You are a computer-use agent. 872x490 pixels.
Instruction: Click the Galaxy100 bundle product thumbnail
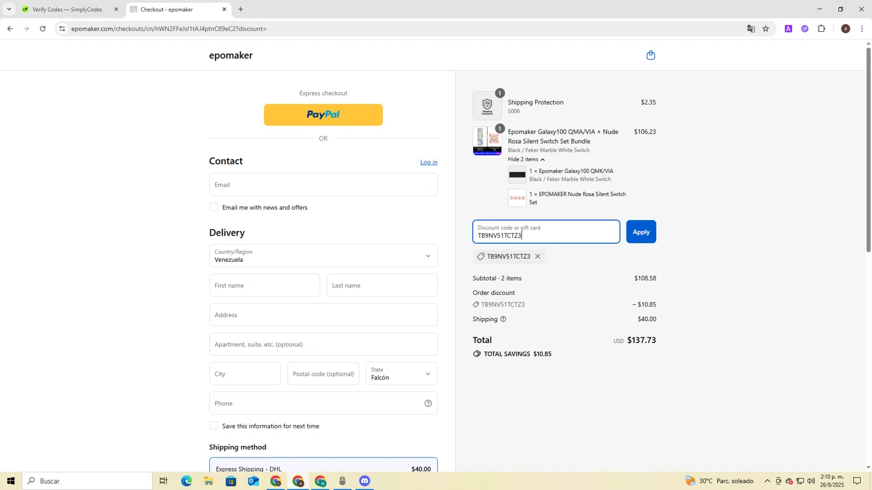click(x=487, y=141)
